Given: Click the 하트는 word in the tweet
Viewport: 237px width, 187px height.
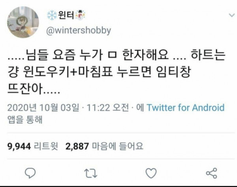Looking at the screenshot, I should coord(208,55).
